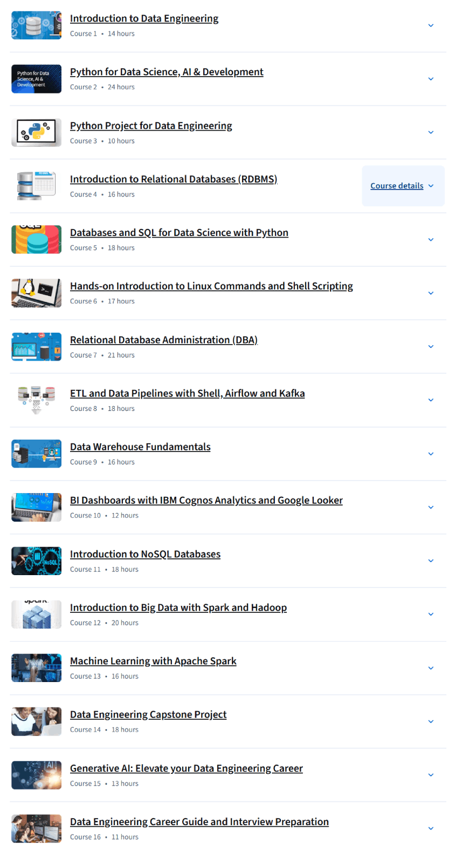Image resolution: width=455 pixels, height=850 pixels.
Task: Click the Spark and Hadoop course thumbnail
Action: (36, 615)
